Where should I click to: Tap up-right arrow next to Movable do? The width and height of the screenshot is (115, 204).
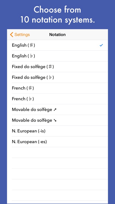[55, 110]
